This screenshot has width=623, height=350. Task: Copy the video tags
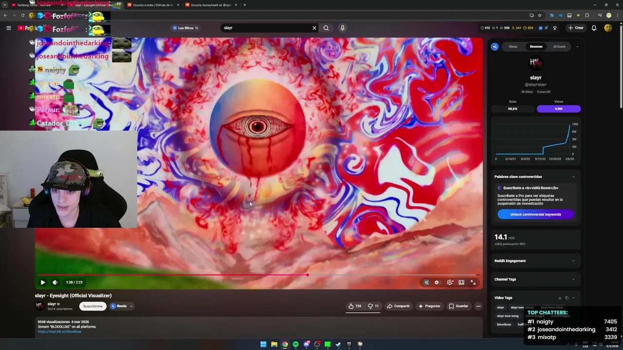tap(567, 297)
